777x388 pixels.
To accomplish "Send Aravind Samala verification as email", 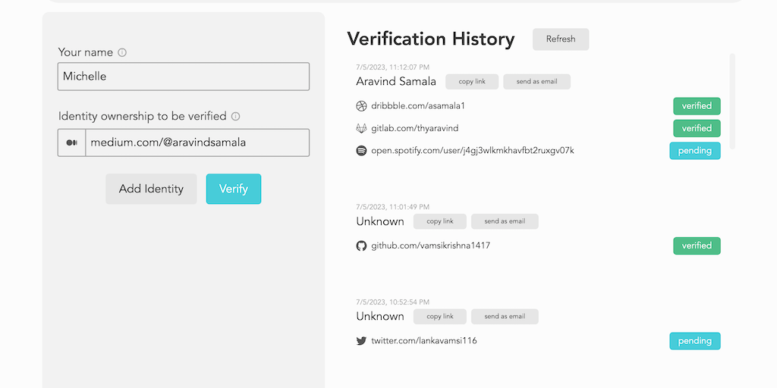I will pyautogui.click(x=536, y=82).
